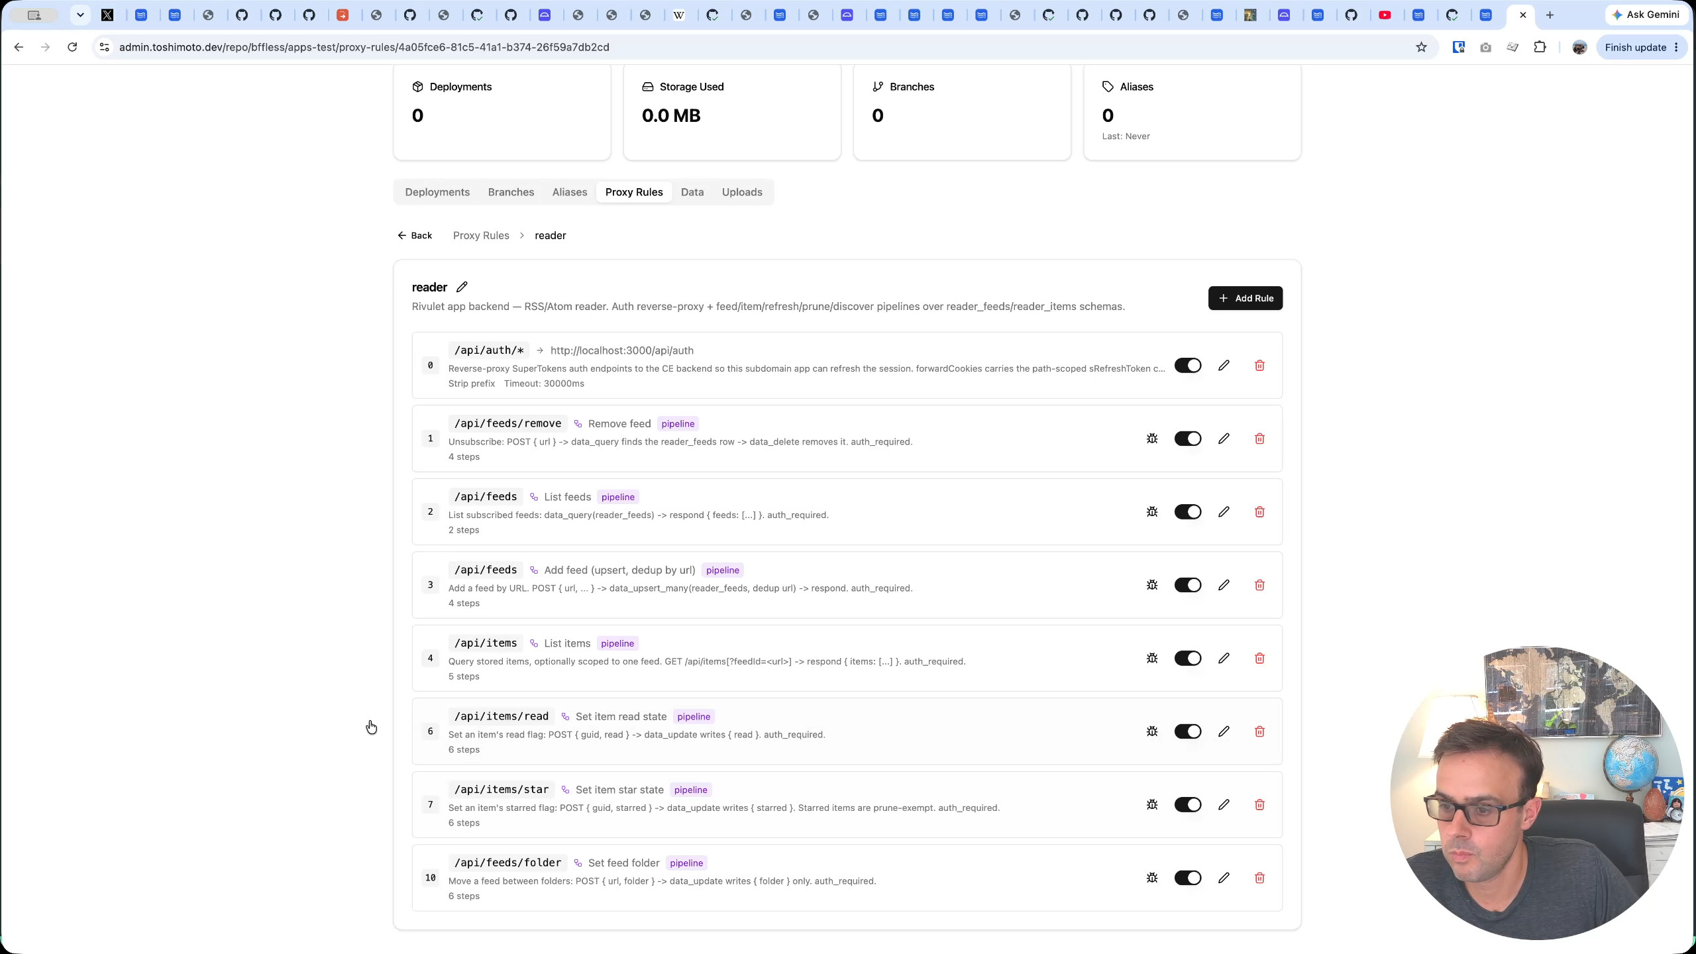Switch to the Wikipedia browser tab
Image resolution: width=1696 pixels, height=954 pixels.
pyautogui.click(x=679, y=15)
